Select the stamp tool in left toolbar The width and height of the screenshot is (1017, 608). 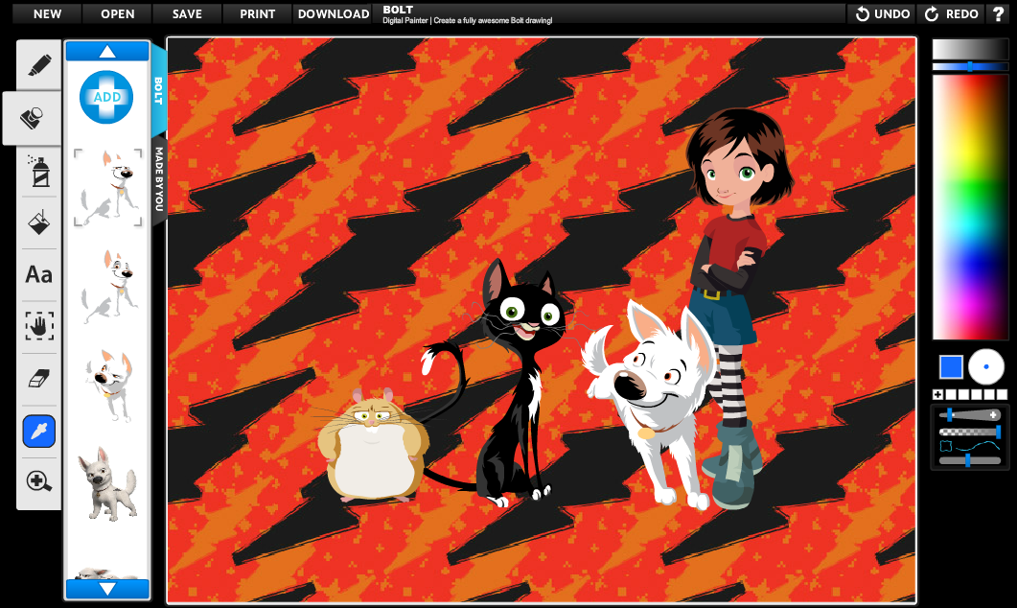click(x=32, y=118)
